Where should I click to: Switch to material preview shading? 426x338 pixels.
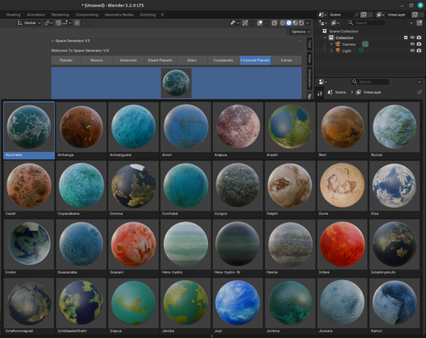coord(295,23)
